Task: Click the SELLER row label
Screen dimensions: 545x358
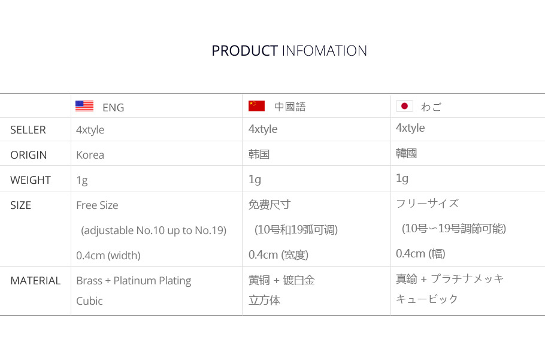Action: tap(28, 130)
